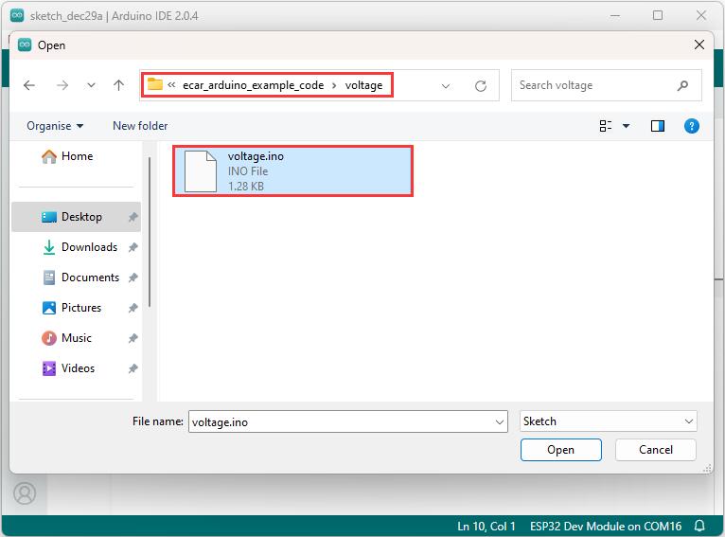Viewport: 725px width, 537px height.
Task: Open Videos in navigation pane
Action: click(68, 368)
